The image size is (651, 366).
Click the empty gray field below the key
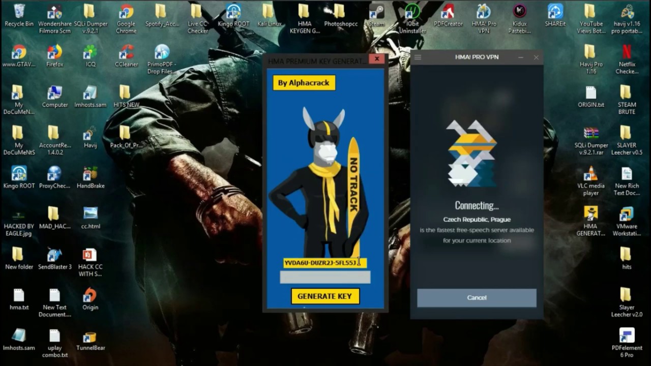click(325, 277)
